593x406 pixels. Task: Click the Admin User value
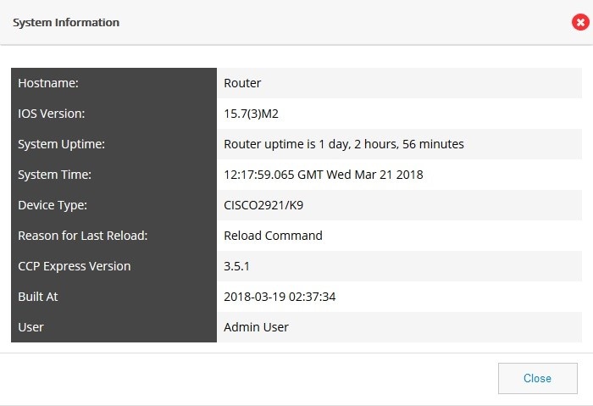click(256, 327)
